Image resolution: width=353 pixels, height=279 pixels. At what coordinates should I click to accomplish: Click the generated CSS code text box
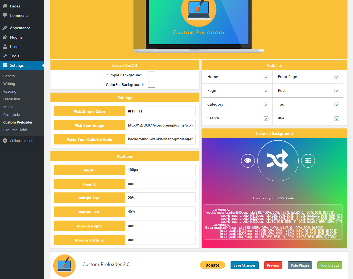pos(273,222)
